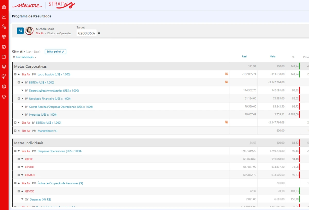Viewport: 309px width, 210px height.
Task: Click the -1.183,06 percentage in Impostos row
Action: tap(293, 115)
